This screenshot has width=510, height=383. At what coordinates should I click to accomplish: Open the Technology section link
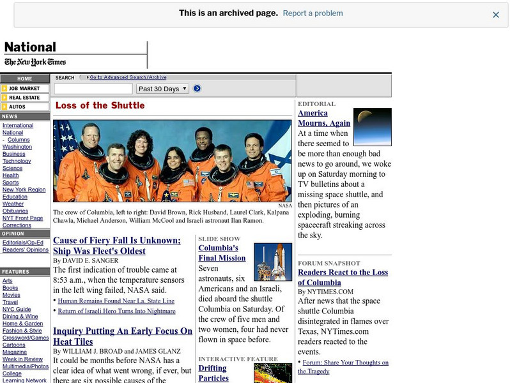(17, 161)
